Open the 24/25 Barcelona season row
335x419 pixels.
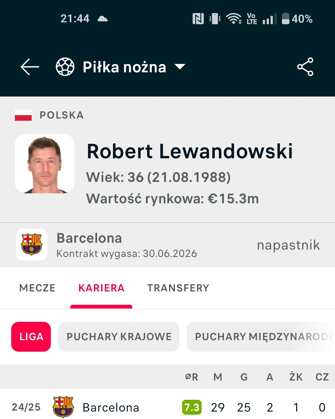coord(111,408)
